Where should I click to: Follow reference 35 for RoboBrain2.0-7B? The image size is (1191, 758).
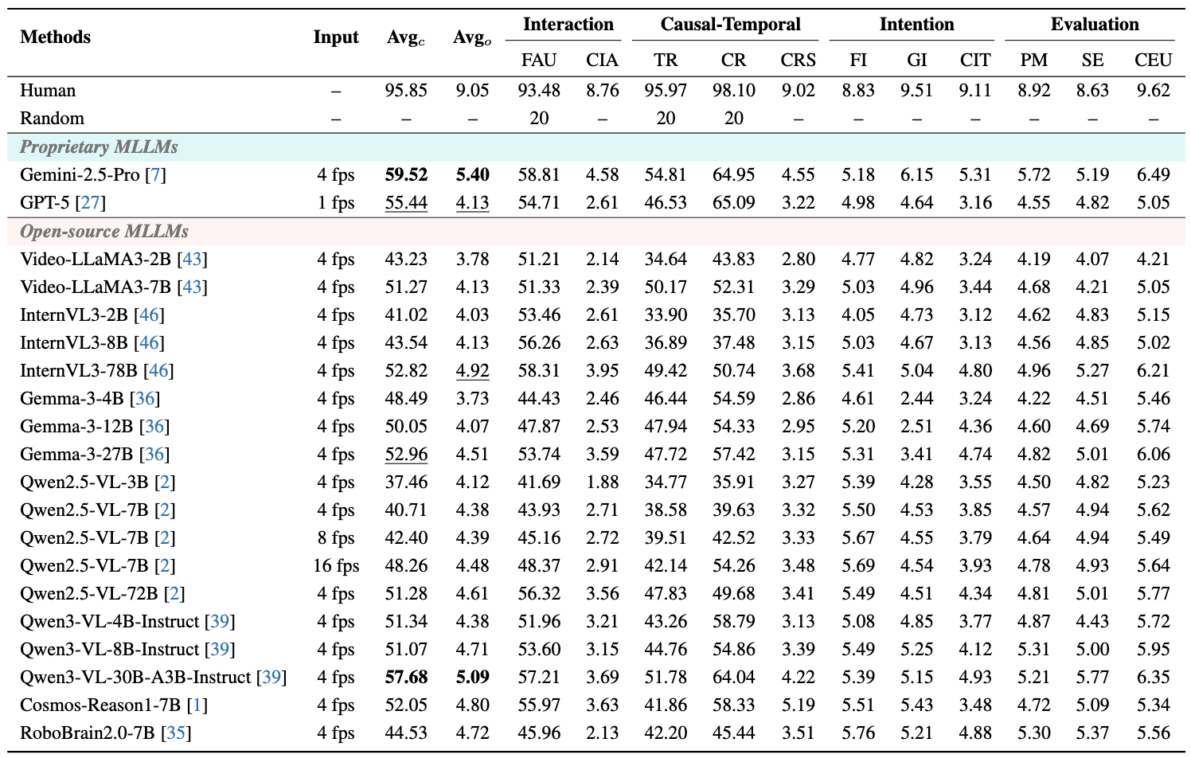(176, 733)
